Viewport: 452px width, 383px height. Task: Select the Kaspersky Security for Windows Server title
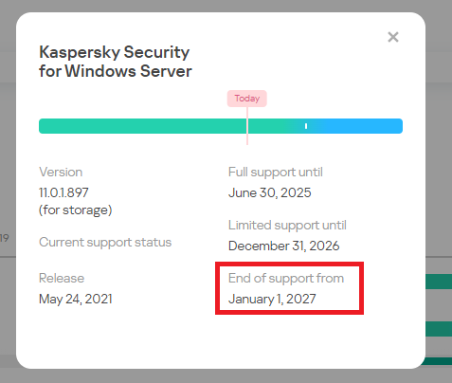point(116,62)
